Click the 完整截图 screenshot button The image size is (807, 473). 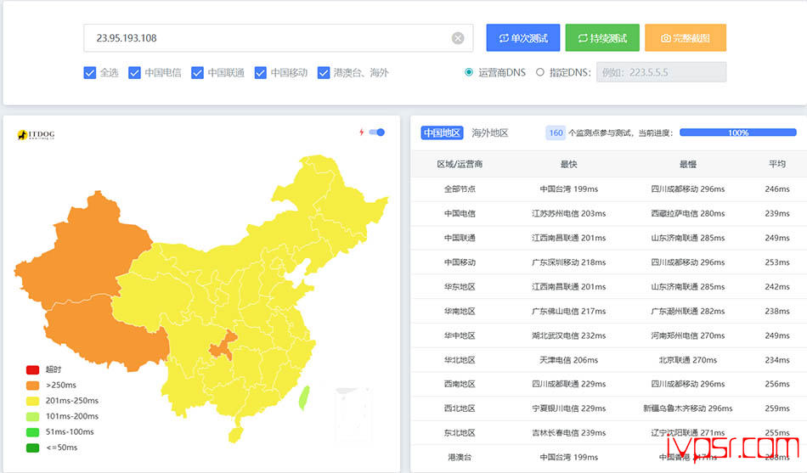(686, 38)
